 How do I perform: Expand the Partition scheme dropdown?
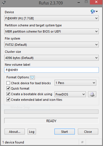point(51,31)
